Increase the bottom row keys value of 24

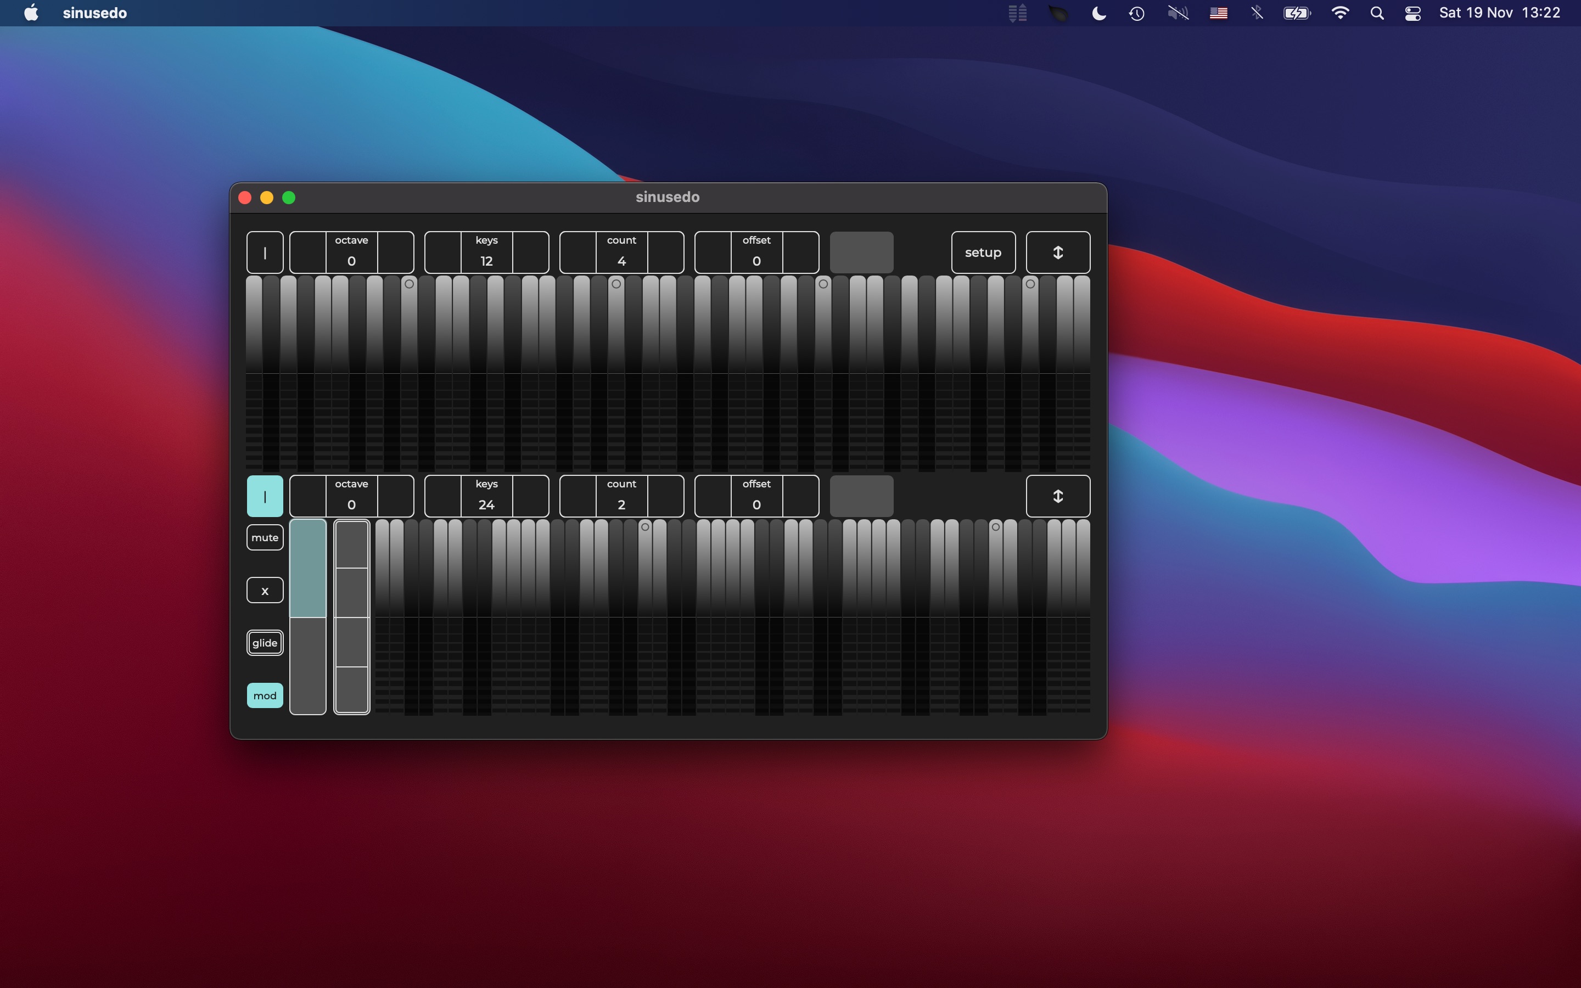coord(530,497)
